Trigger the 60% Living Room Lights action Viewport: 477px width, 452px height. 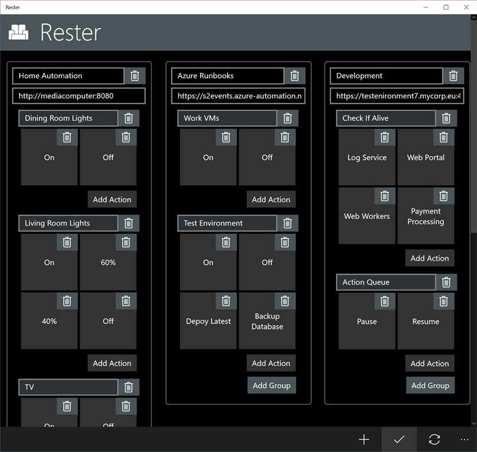point(108,262)
